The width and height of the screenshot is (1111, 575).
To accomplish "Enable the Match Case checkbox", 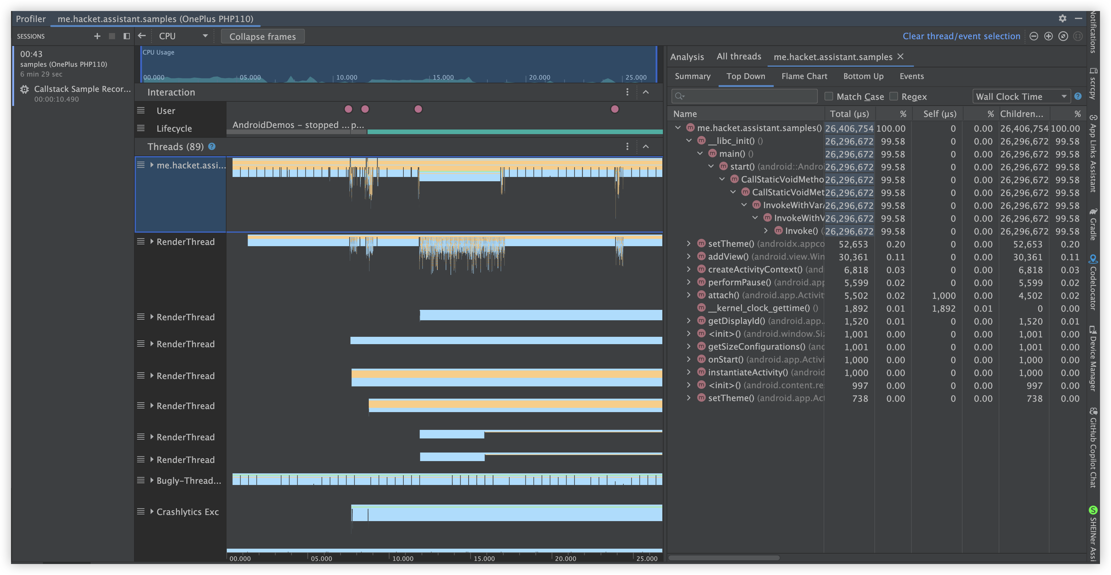I will [x=829, y=97].
